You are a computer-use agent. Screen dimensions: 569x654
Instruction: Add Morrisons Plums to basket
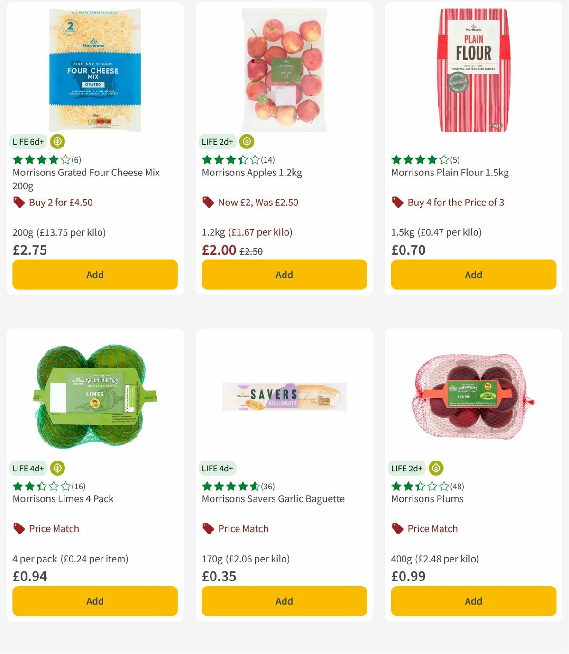point(473,601)
